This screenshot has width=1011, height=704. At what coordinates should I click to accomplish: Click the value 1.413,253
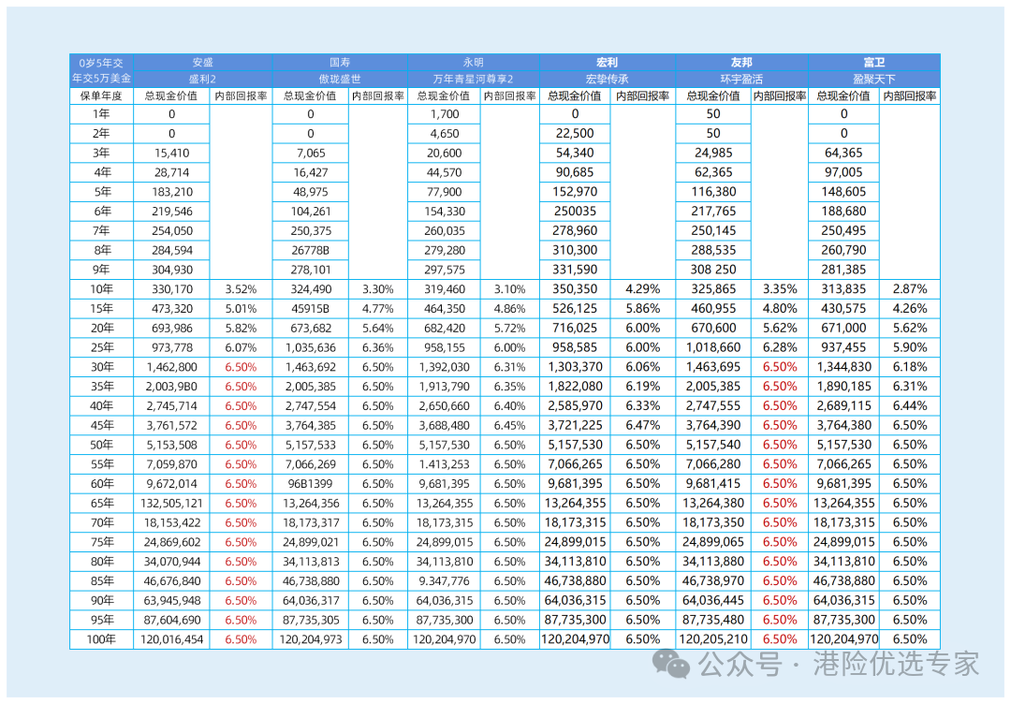pyautogui.click(x=445, y=464)
